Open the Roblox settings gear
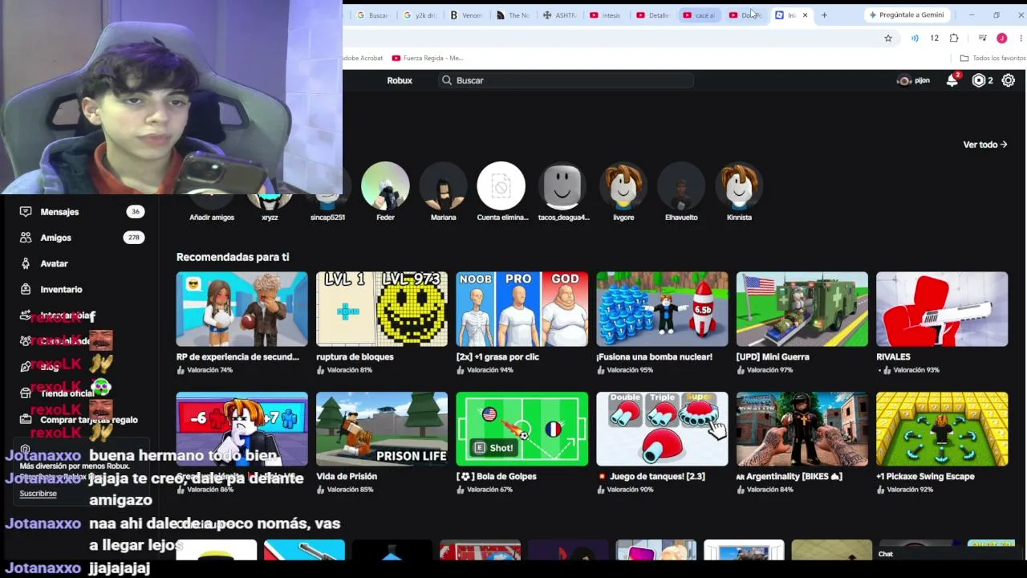The width and height of the screenshot is (1027, 578). point(1009,80)
